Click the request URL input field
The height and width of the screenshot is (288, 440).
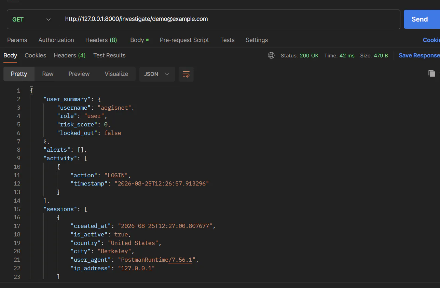(229, 19)
